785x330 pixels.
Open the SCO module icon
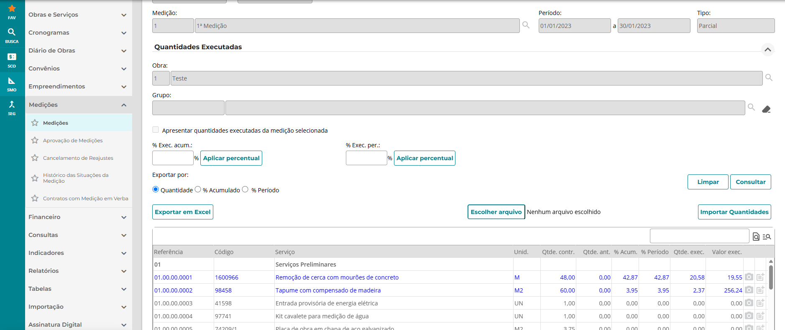click(12, 57)
